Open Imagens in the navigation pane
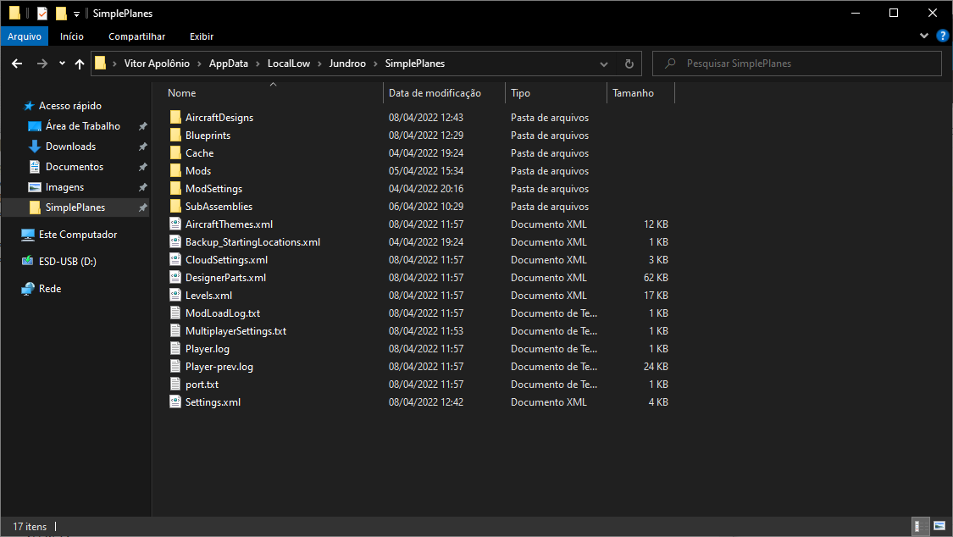This screenshot has height=537, width=953. [x=64, y=187]
